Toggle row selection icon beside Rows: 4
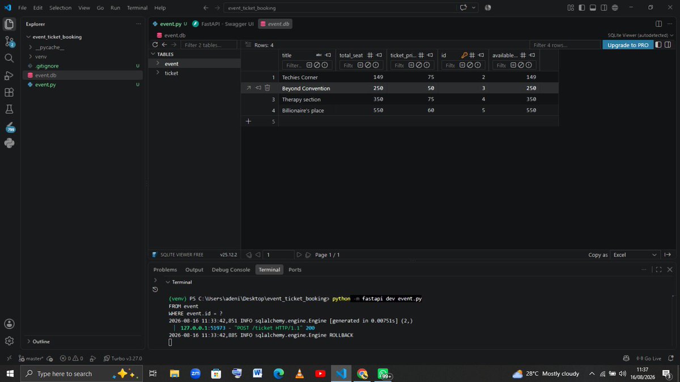Screen dimensions: 680x382 (248, 45)
